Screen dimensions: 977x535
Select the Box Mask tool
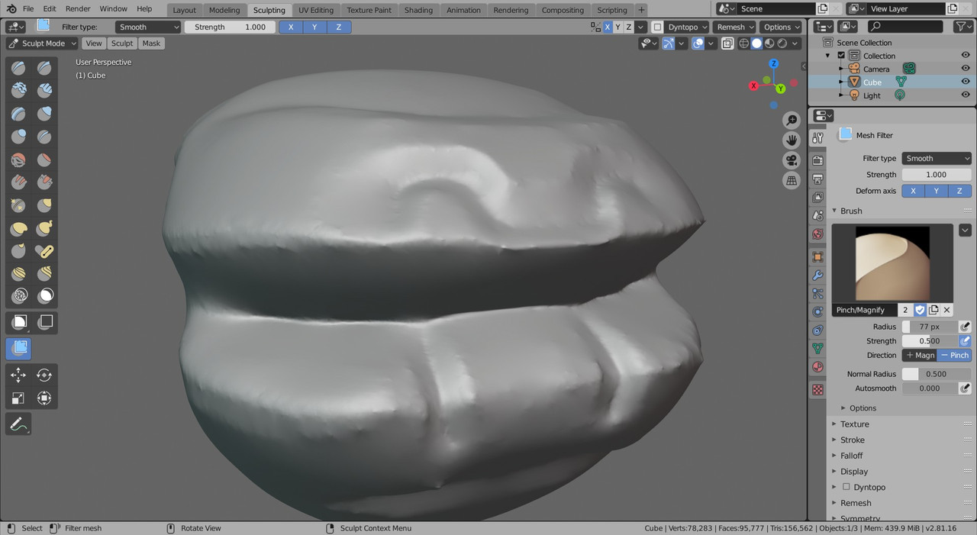click(x=20, y=322)
